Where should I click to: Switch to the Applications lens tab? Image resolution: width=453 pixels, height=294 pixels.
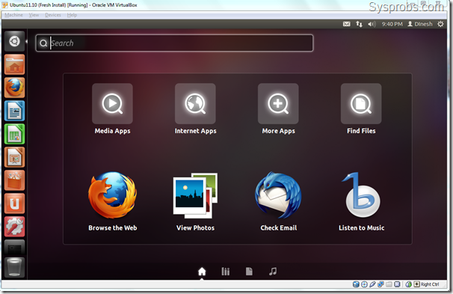click(x=226, y=272)
